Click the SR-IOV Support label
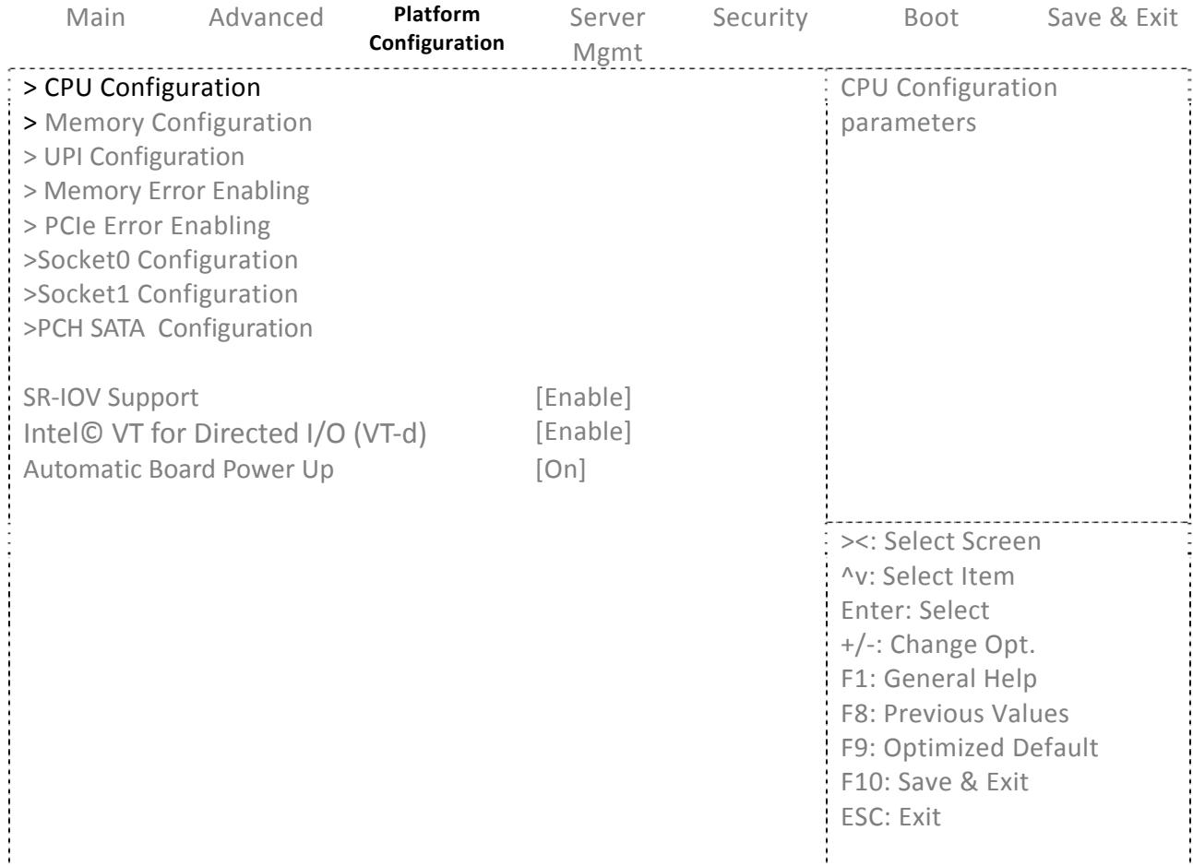This screenshot has width=1193, height=866. pos(111,397)
